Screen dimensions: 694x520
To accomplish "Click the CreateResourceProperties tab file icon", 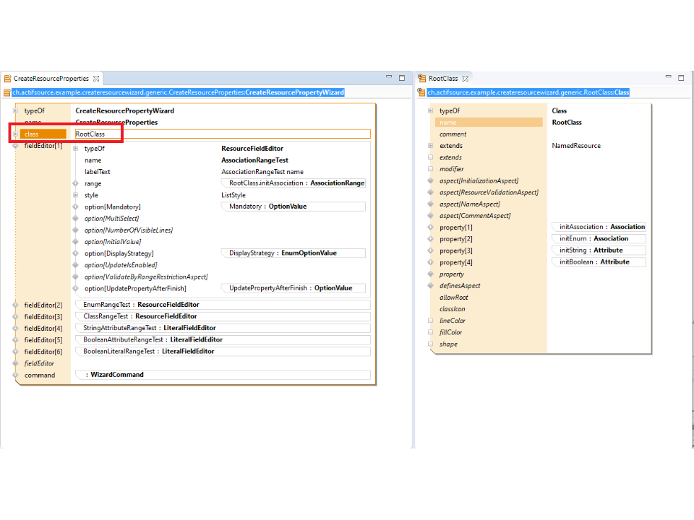I will 7,79.
